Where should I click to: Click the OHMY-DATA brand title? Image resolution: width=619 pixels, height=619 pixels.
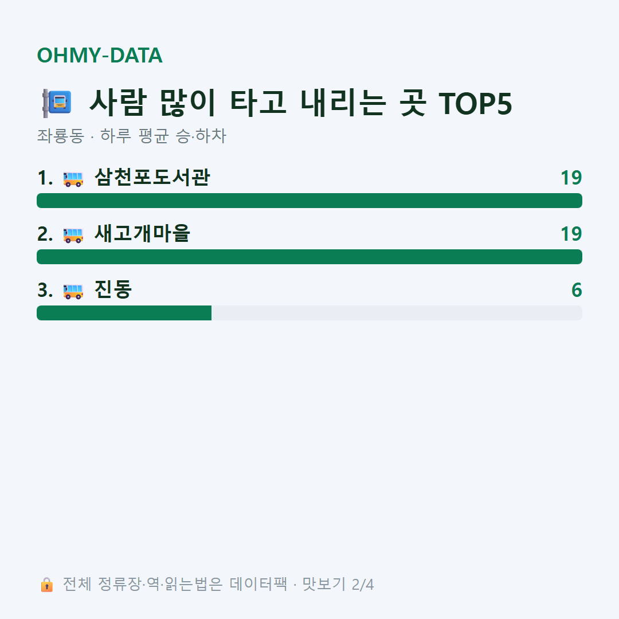tap(100, 55)
